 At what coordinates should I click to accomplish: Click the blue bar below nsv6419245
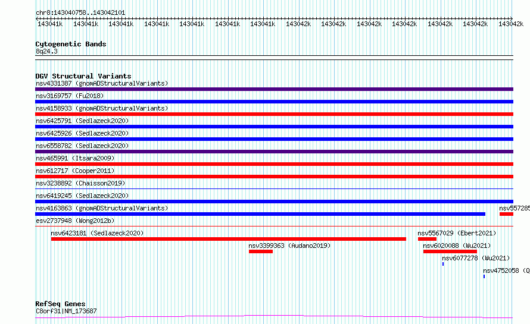(x=274, y=202)
